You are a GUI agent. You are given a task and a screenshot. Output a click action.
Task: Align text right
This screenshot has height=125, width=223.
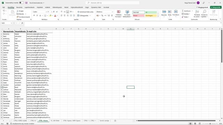[x=68, y=15]
